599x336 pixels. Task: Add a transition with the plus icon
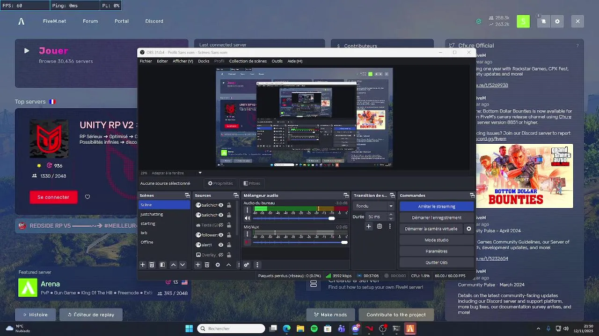[x=369, y=226]
